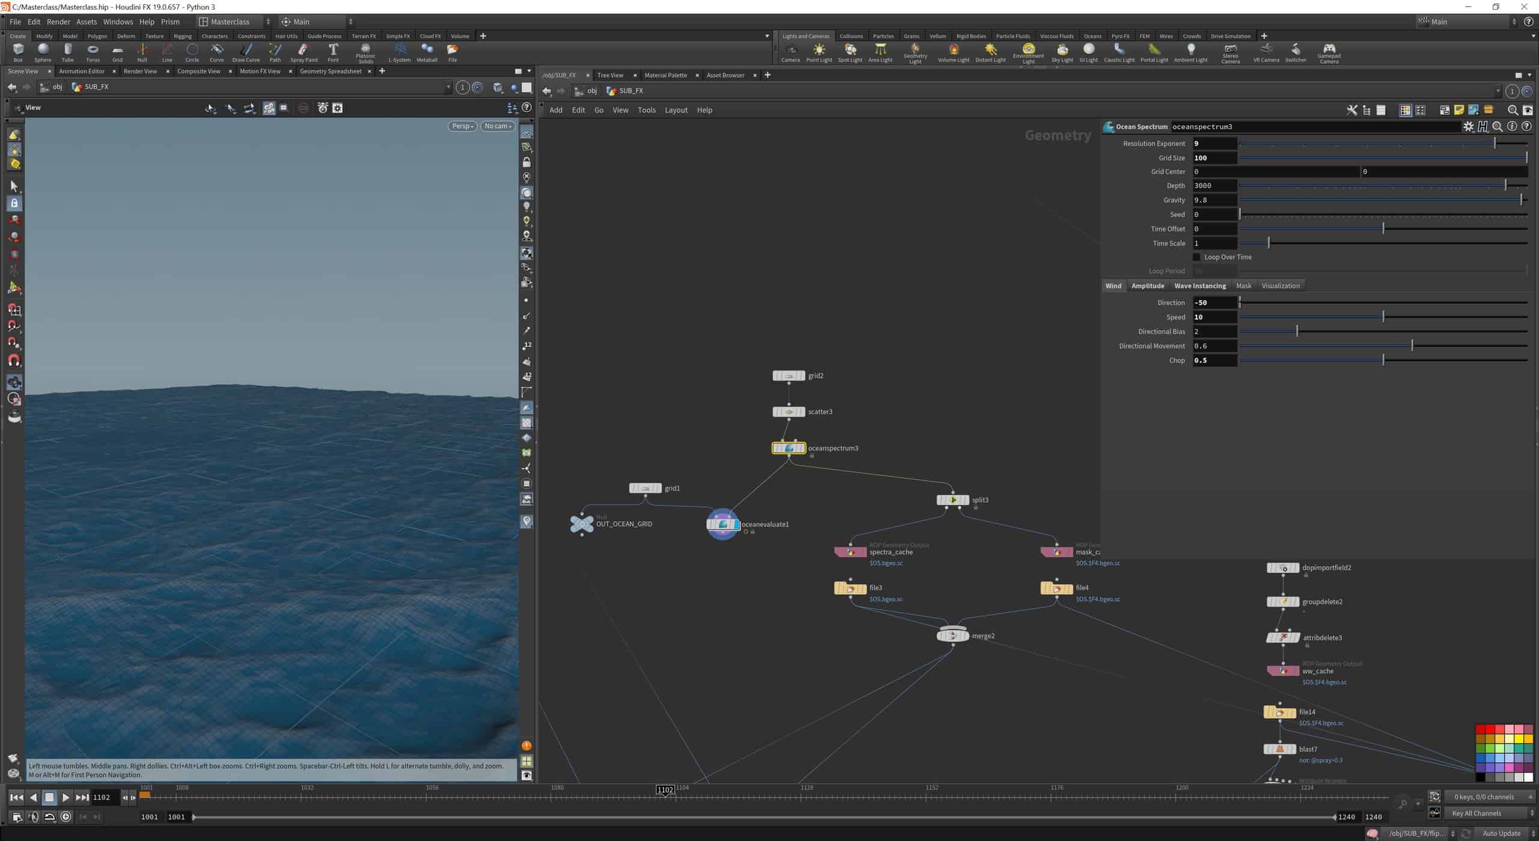Click the Platonic Solids shelf tool
The image size is (1539, 841).
coord(366,52)
